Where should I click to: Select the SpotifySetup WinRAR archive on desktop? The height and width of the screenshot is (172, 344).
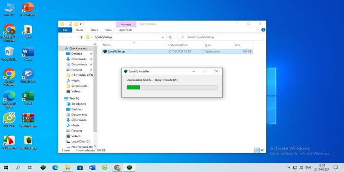28,120
